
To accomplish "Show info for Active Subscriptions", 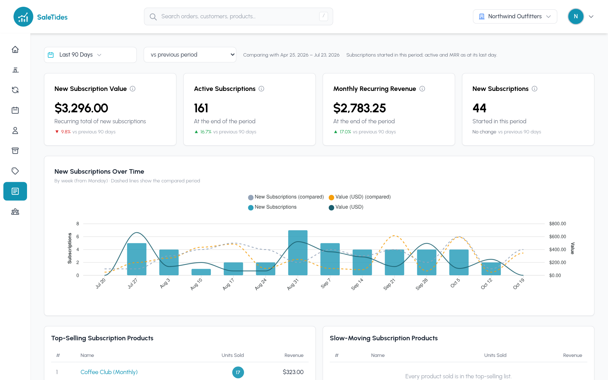I will pos(261,89).
